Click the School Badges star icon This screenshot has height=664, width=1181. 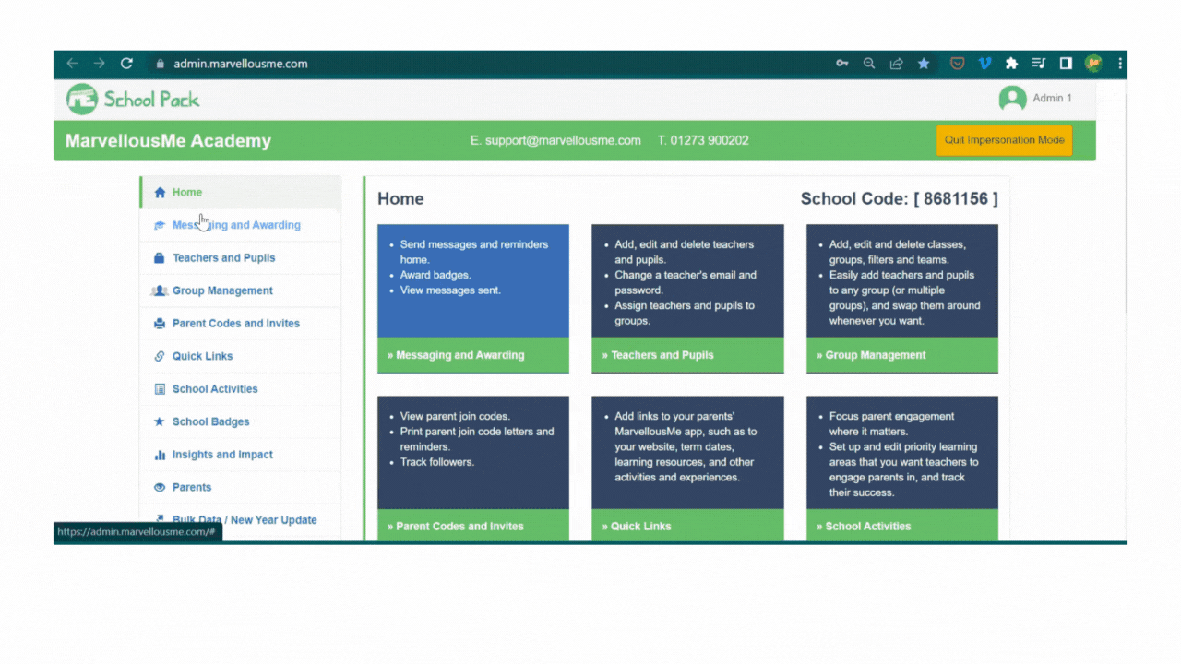click(160, 421)
